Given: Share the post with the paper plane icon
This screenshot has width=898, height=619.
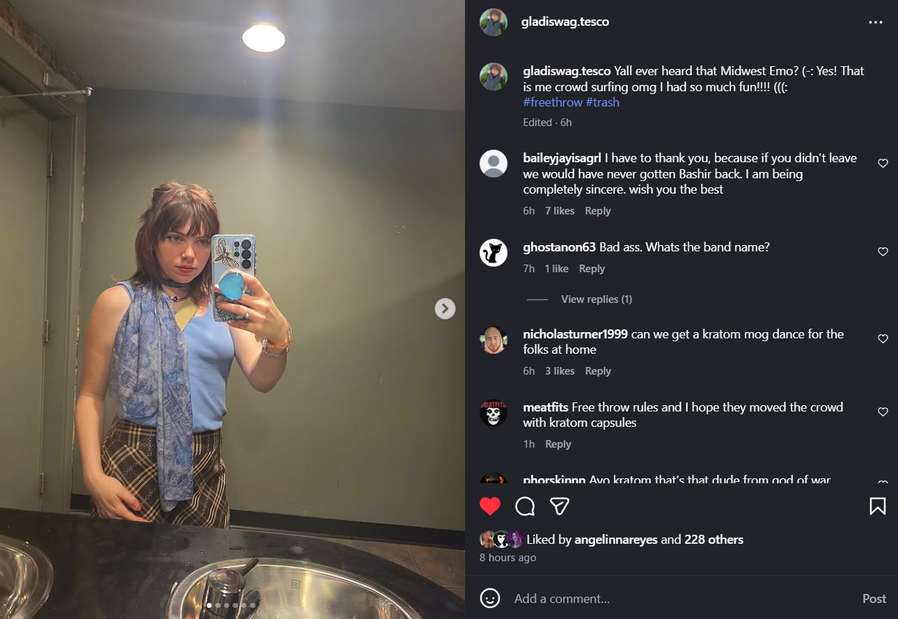Looking at the screenshot, I should tap(560, 506).
